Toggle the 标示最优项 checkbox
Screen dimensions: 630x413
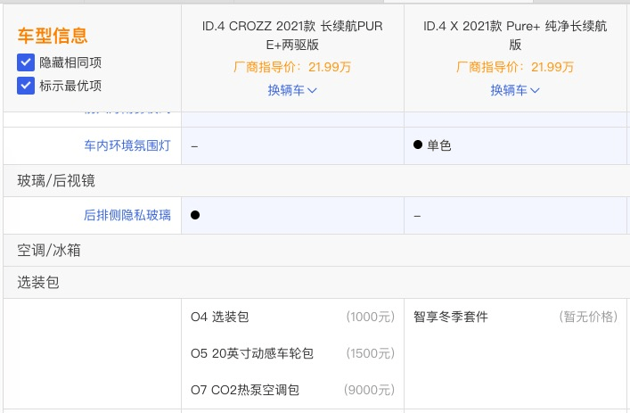[26, 86]
